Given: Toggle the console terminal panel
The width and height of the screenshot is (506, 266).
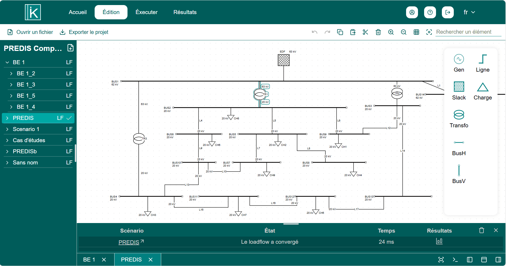Looking at the screenshot, I should [x=455, y=260].
